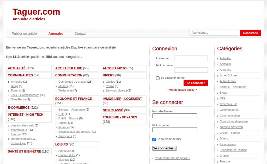
Task: Click into the Username input field
Action: (191, 58)
